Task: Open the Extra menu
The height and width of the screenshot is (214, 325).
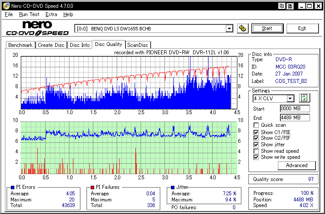Action: coord(51,14)
